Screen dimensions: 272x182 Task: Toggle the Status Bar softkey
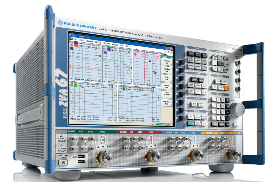pyautogui.click(x=167, y=86)
